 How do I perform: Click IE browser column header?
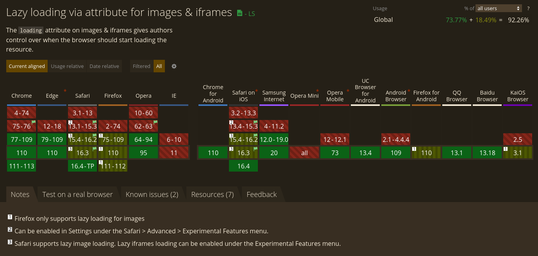click(x=174, y=96)
